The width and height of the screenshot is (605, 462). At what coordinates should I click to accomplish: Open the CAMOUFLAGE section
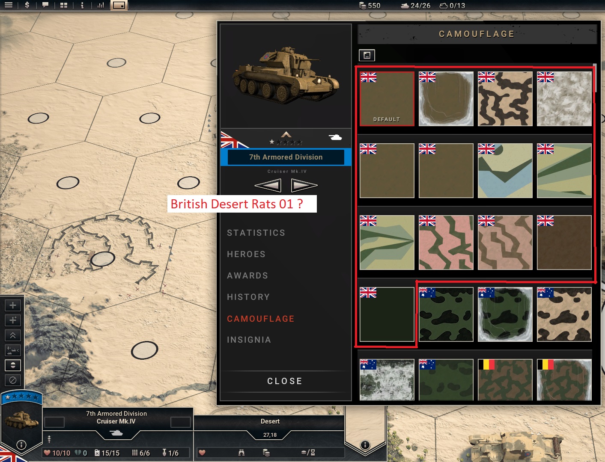click(x=261, y=319)
